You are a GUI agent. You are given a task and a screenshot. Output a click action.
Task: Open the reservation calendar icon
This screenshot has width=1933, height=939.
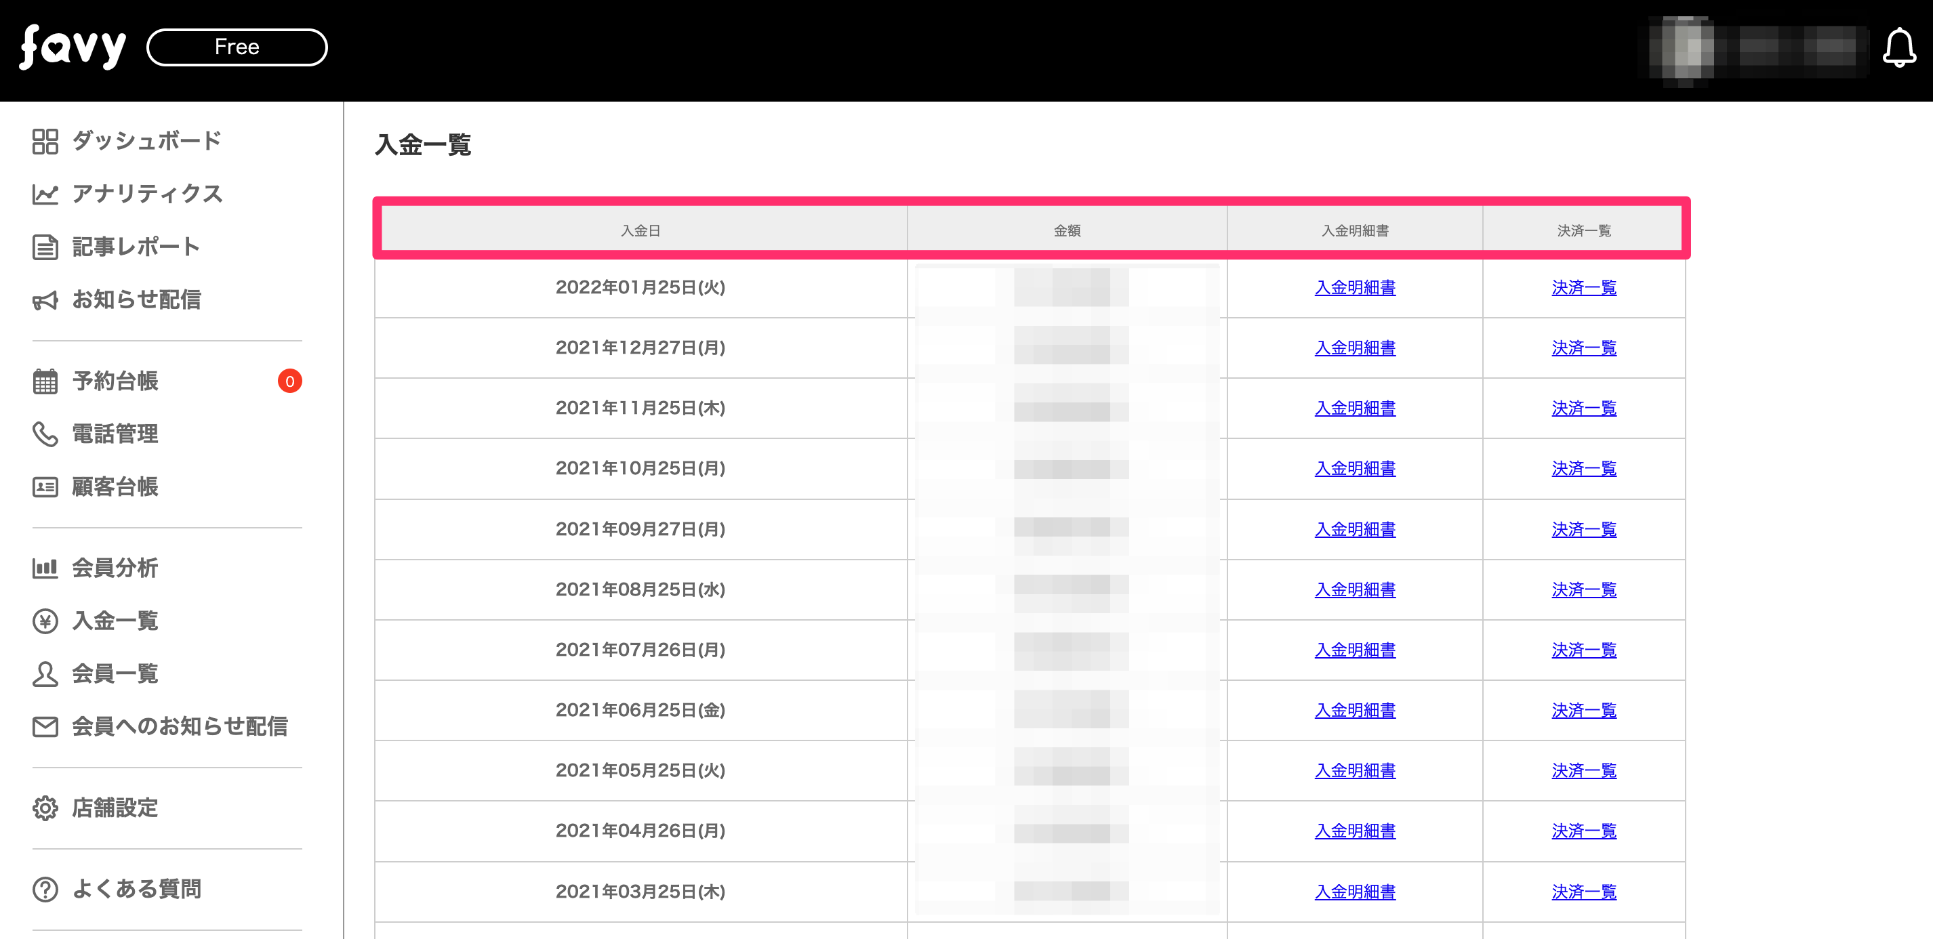[x=45, y=381]
